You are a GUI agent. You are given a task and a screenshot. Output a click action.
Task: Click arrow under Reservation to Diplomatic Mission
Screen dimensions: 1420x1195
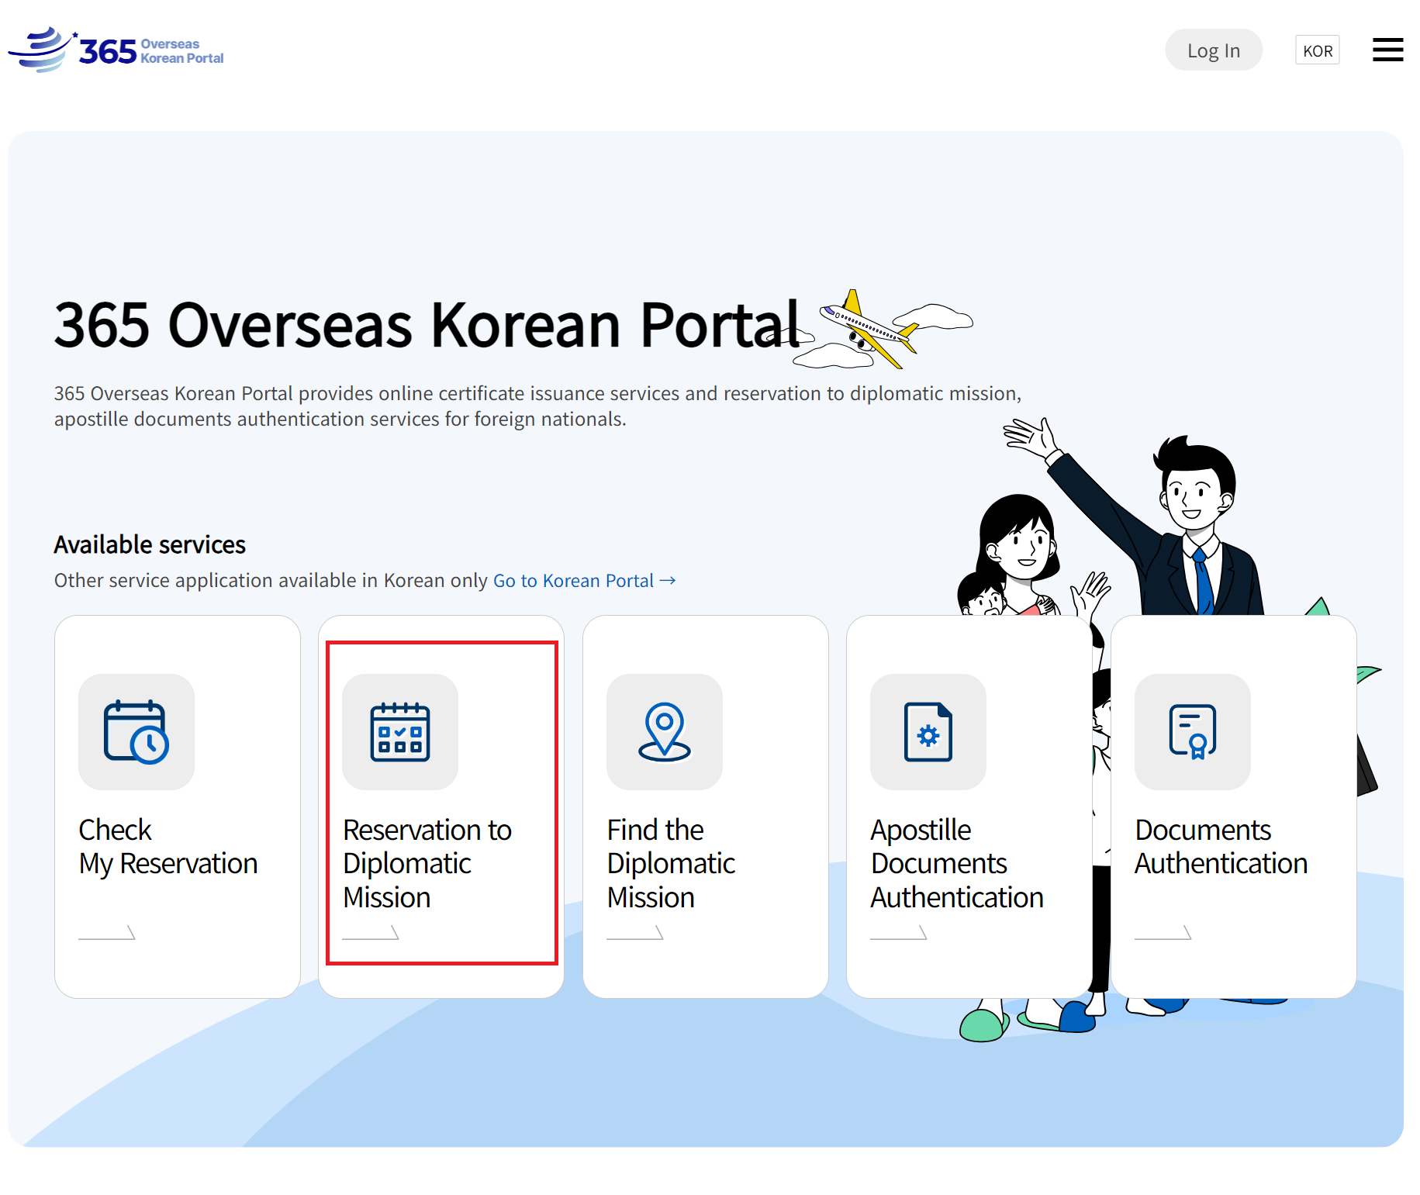coord(371,932)
